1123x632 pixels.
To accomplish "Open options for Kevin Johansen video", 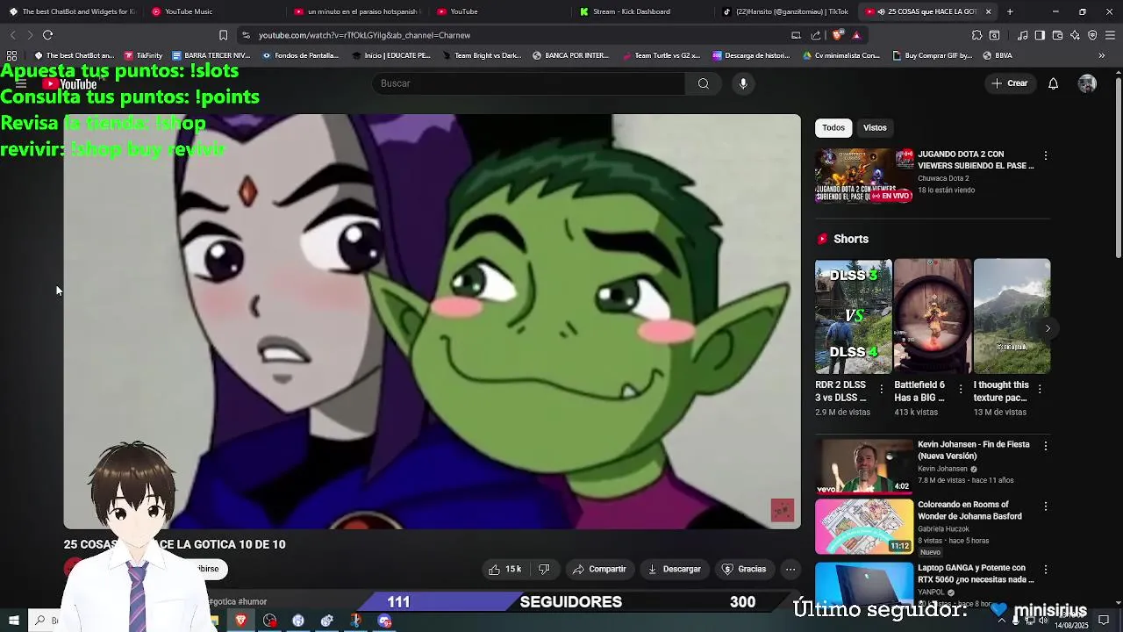I will pyautogui.click(x=1045, y=446).
